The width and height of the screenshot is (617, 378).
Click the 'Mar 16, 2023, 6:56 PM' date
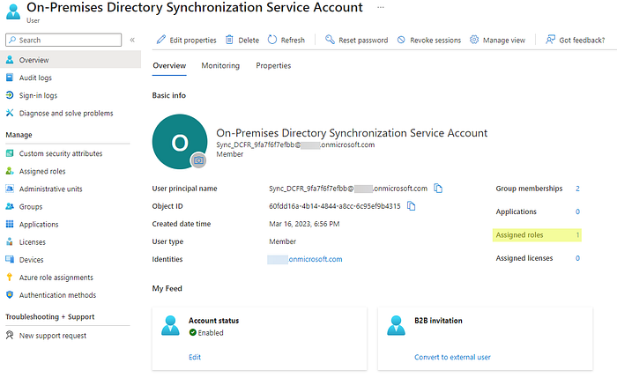(304, 224)
